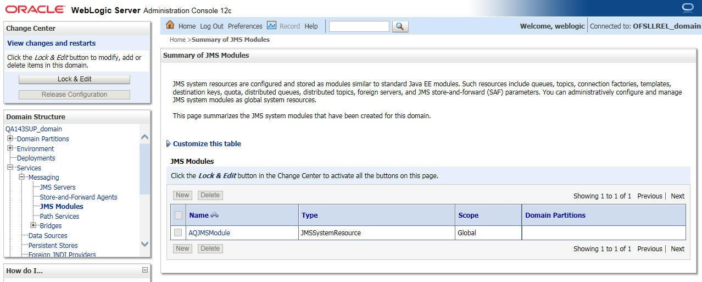This screenshot has height=282, width=702.
Task: Click Previous below the table
Action: pos(650,248)
